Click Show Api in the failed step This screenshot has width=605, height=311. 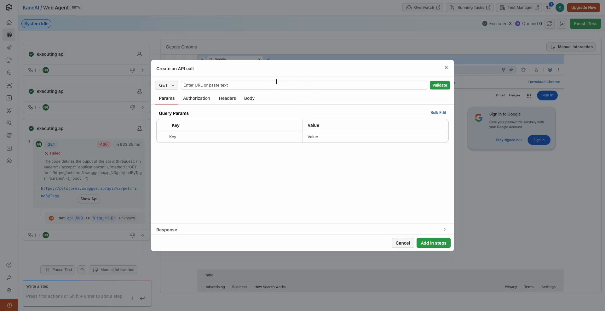[x=88, y=199]
